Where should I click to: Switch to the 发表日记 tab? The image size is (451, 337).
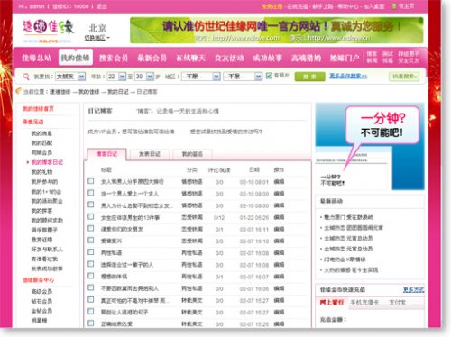[150, 154]
